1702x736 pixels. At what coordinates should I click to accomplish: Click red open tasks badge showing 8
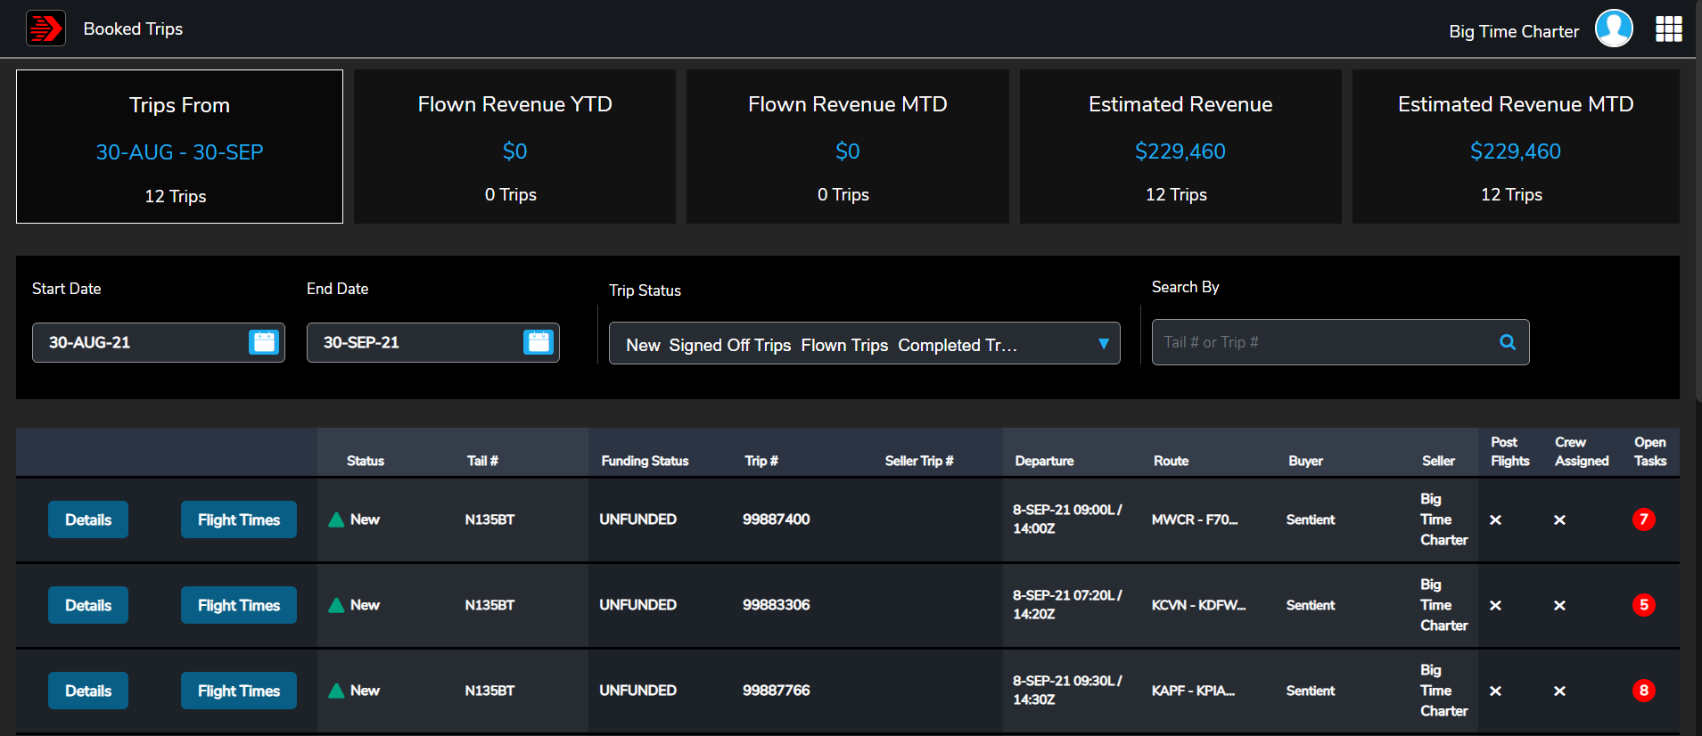1643,691
